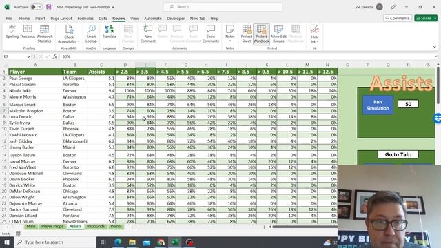The height and width of the screenshot is (248, 441).
Task: Click the Share button
Action: point(424,19)
